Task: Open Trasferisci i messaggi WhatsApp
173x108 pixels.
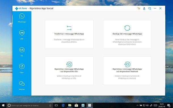Action: click(69, 34)
